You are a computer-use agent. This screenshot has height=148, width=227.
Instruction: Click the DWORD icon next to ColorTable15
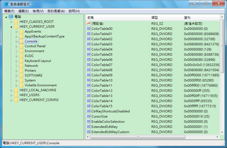click(x=89, y=106)
